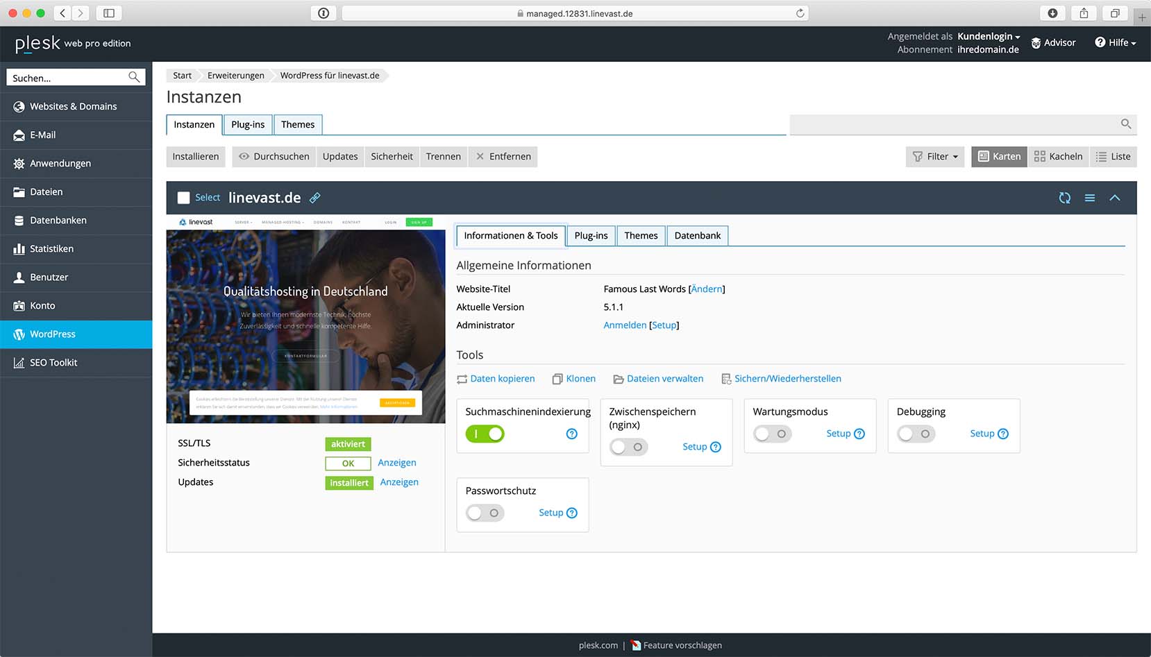Click help icon beside Passwortschutz Setup

tap(572, 513)
